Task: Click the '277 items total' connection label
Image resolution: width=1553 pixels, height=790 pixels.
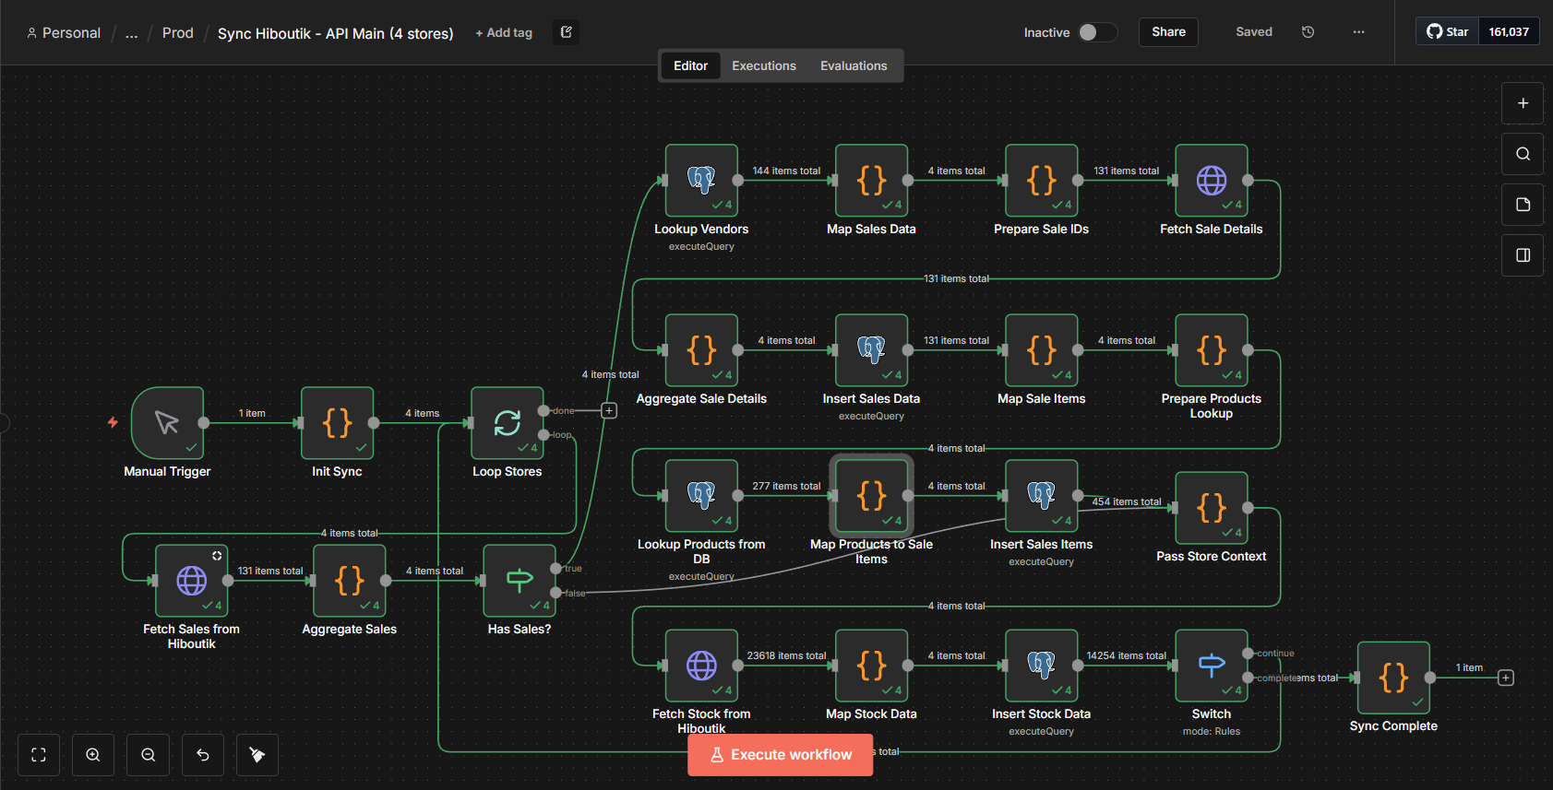Action: [786, 486]
